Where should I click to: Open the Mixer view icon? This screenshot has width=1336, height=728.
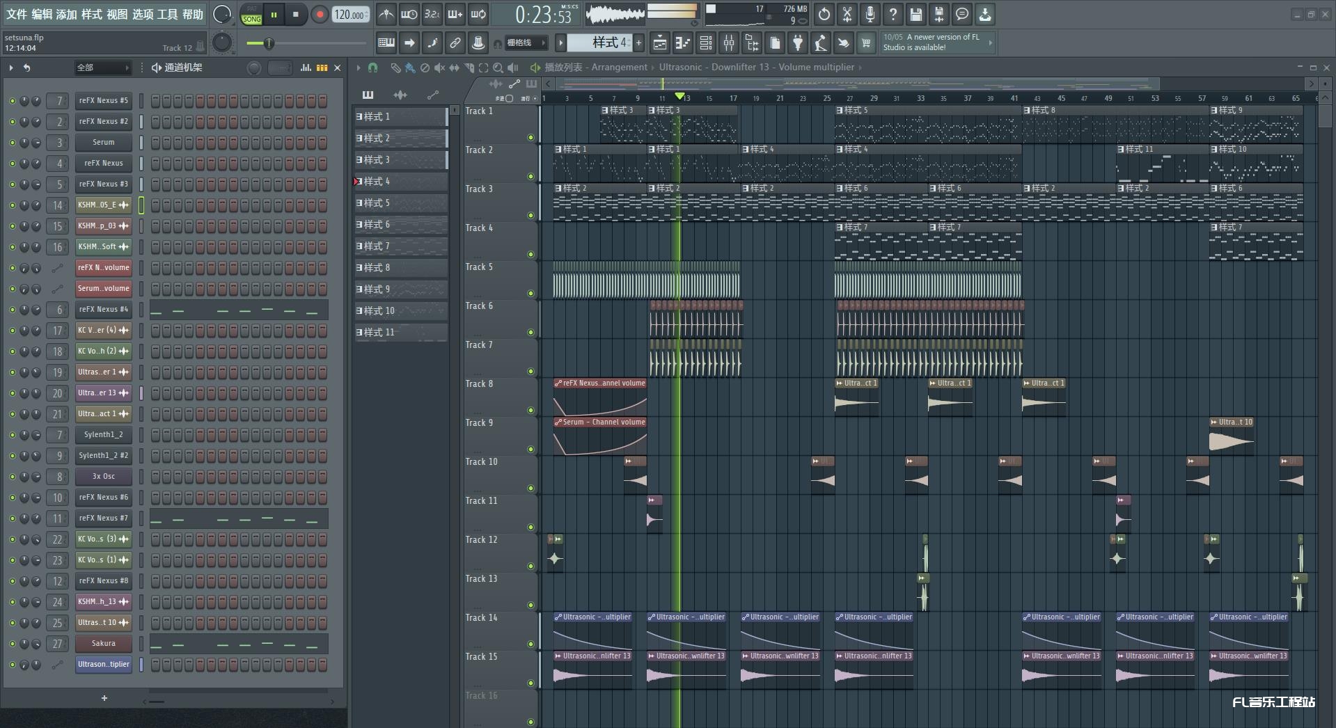[729, 43]
